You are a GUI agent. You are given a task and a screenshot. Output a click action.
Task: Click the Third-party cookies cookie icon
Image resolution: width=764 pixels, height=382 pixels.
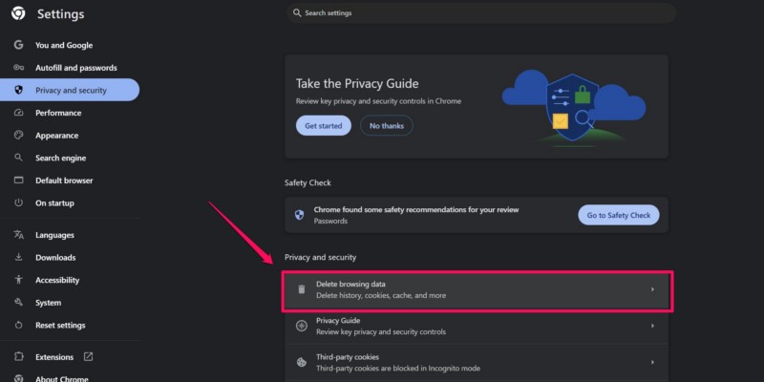[x=302, y=362]
